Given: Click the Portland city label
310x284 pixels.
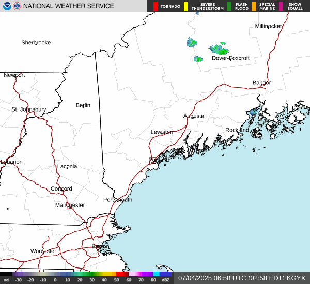Looking at the screenshot, I should point(159,160).
